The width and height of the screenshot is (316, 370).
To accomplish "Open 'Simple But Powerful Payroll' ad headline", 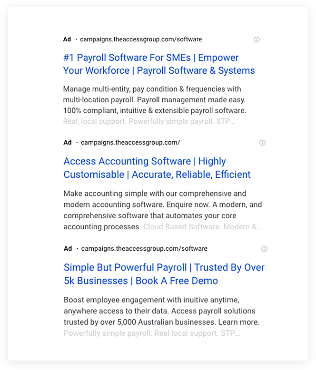I will pyautogui.click(x=125, y=268).
